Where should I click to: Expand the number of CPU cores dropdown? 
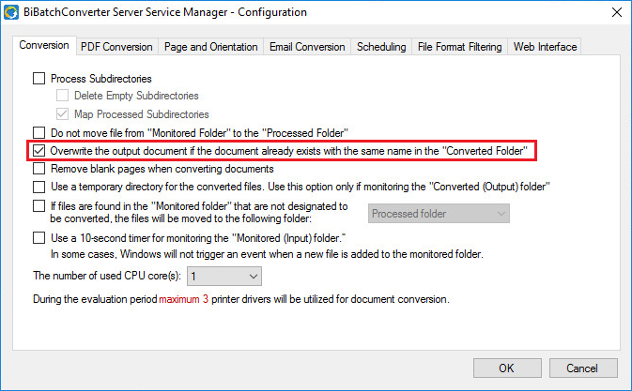click(x=224, y=277)
